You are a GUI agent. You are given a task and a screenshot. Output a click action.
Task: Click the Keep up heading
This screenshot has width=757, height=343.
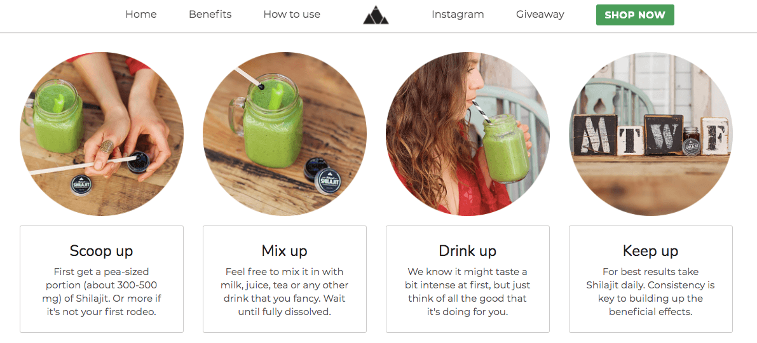pos(650,251)
